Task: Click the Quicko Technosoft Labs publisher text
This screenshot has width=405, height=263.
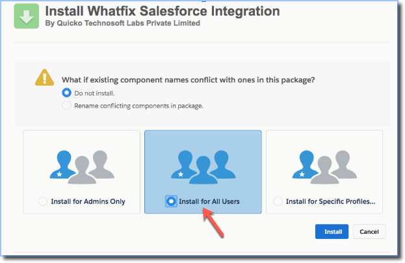Action: [123, 23]
